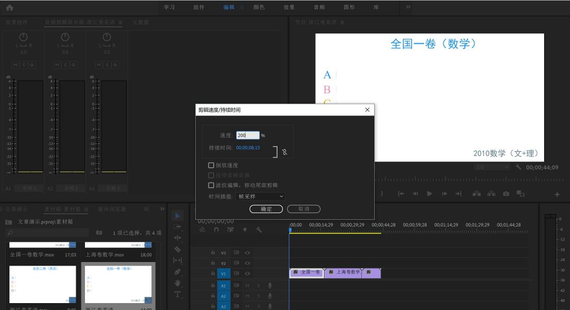Select the Razor tool in the toolbar

click(177, 249)
